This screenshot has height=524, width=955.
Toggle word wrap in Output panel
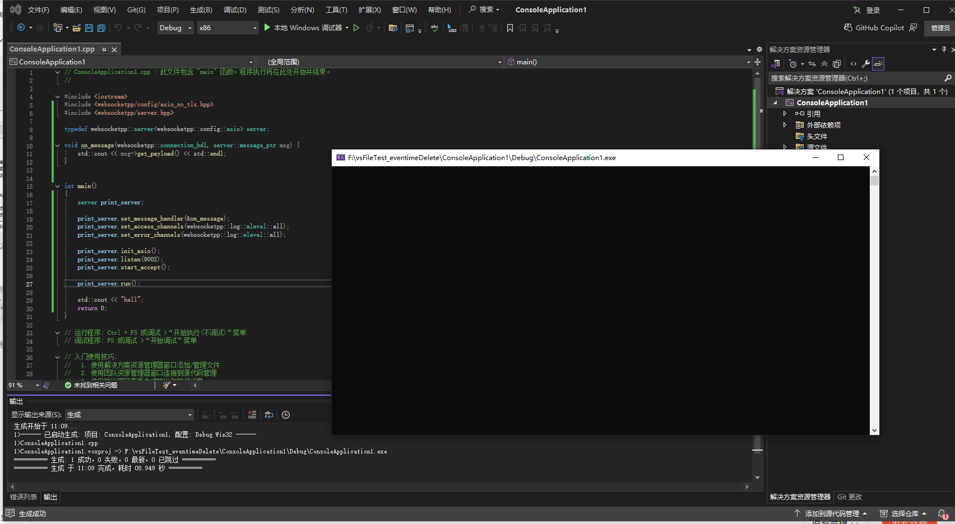pyautogui.click(x=269, y=415)
